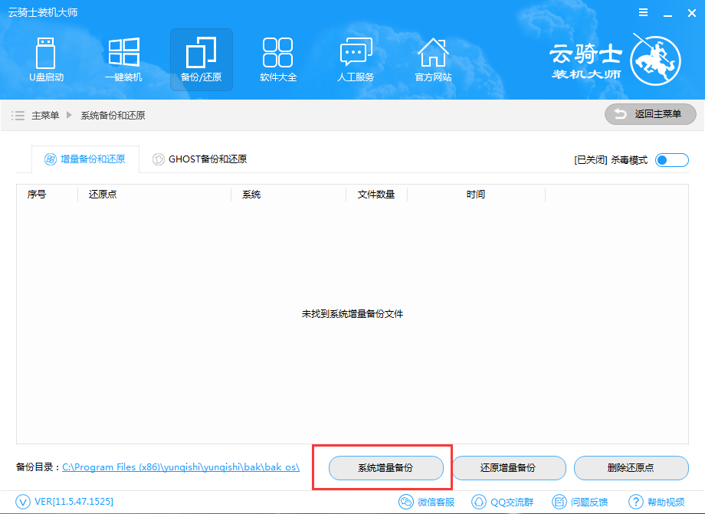The height and width of the screenshot is (514, 705).
Task: Start 系统增量备份
Action: pos(385,468)
